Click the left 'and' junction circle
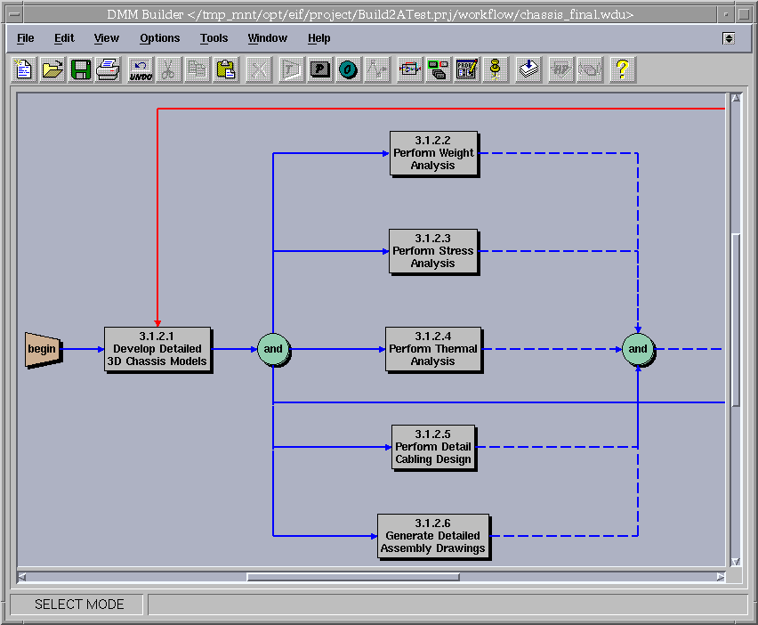The width and height of the screenshot is (758, 625). point(273,349)
